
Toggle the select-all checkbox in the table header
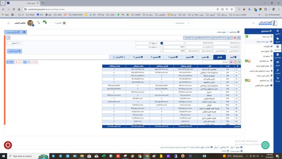pyautogui.click(x=239, y=66)
